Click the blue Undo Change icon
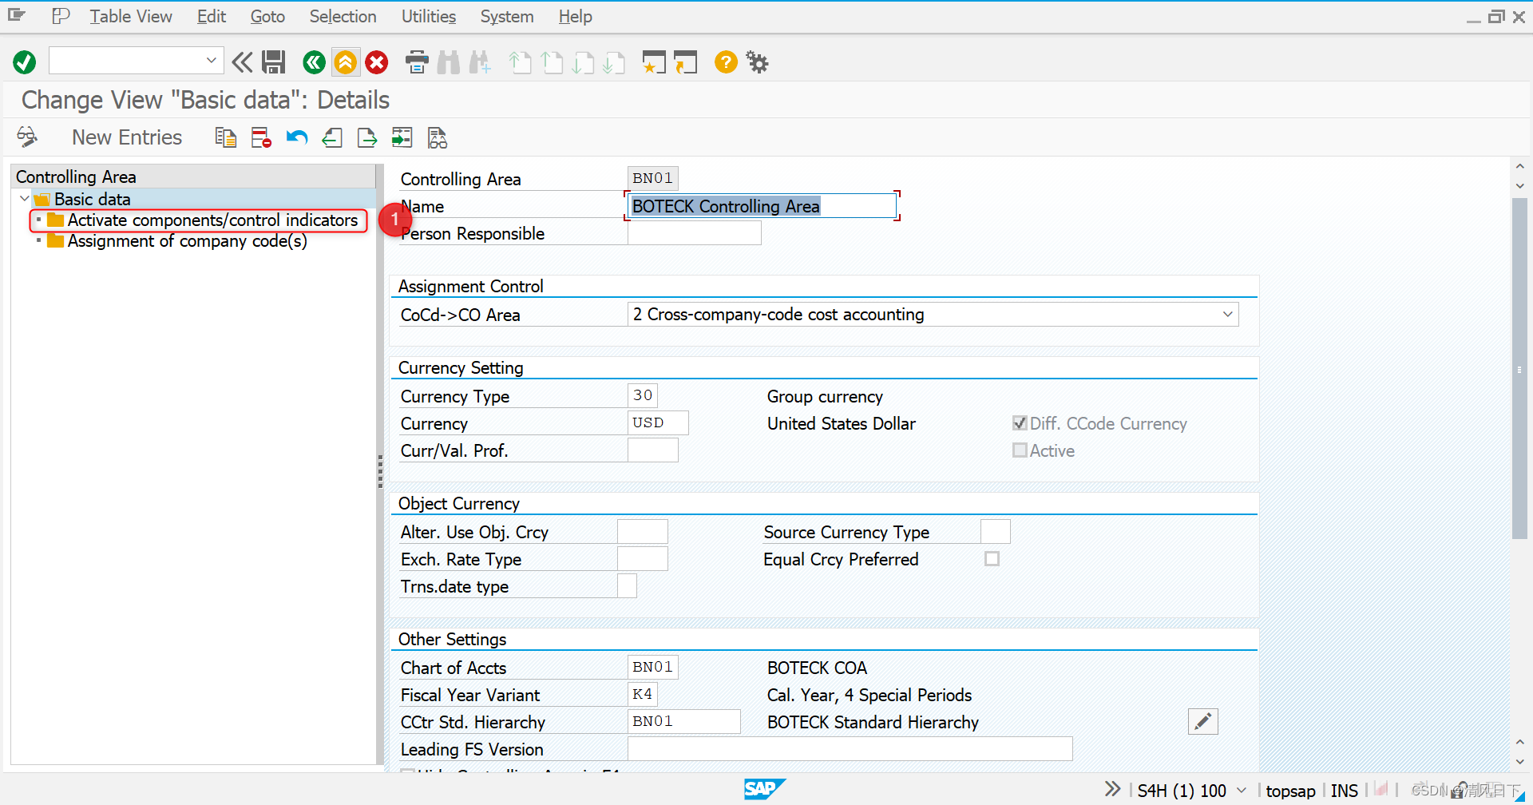Image resolution: width=1533 pixels, height=805 pixels. (297, 137)
